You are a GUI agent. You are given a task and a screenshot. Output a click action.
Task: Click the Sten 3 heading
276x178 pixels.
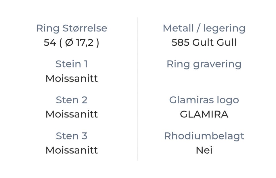pos(71,136)
